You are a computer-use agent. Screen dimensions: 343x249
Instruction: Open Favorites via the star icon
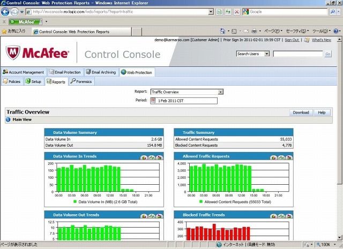[4, 32]
